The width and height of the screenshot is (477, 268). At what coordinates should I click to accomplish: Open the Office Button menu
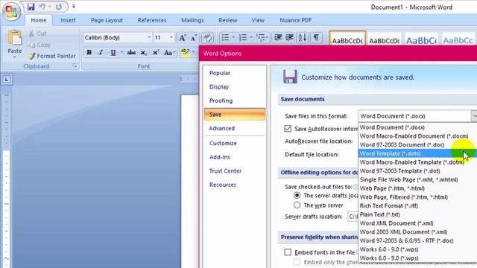pyautogui.click(x=11, y=11)
